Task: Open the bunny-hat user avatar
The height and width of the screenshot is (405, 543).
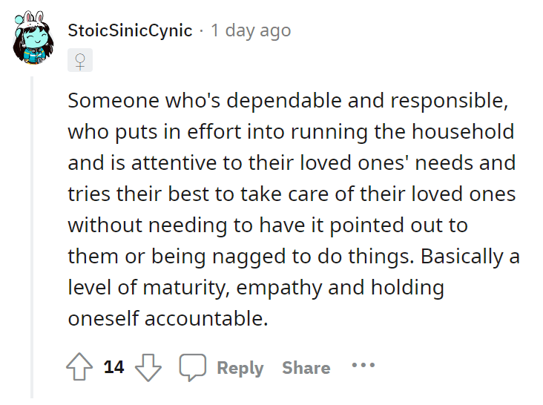Action: pos(33,37)
